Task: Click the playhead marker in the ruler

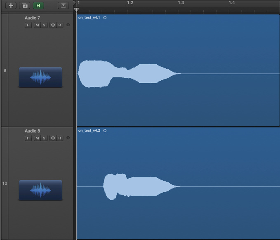Action: (x=76, y=9)
